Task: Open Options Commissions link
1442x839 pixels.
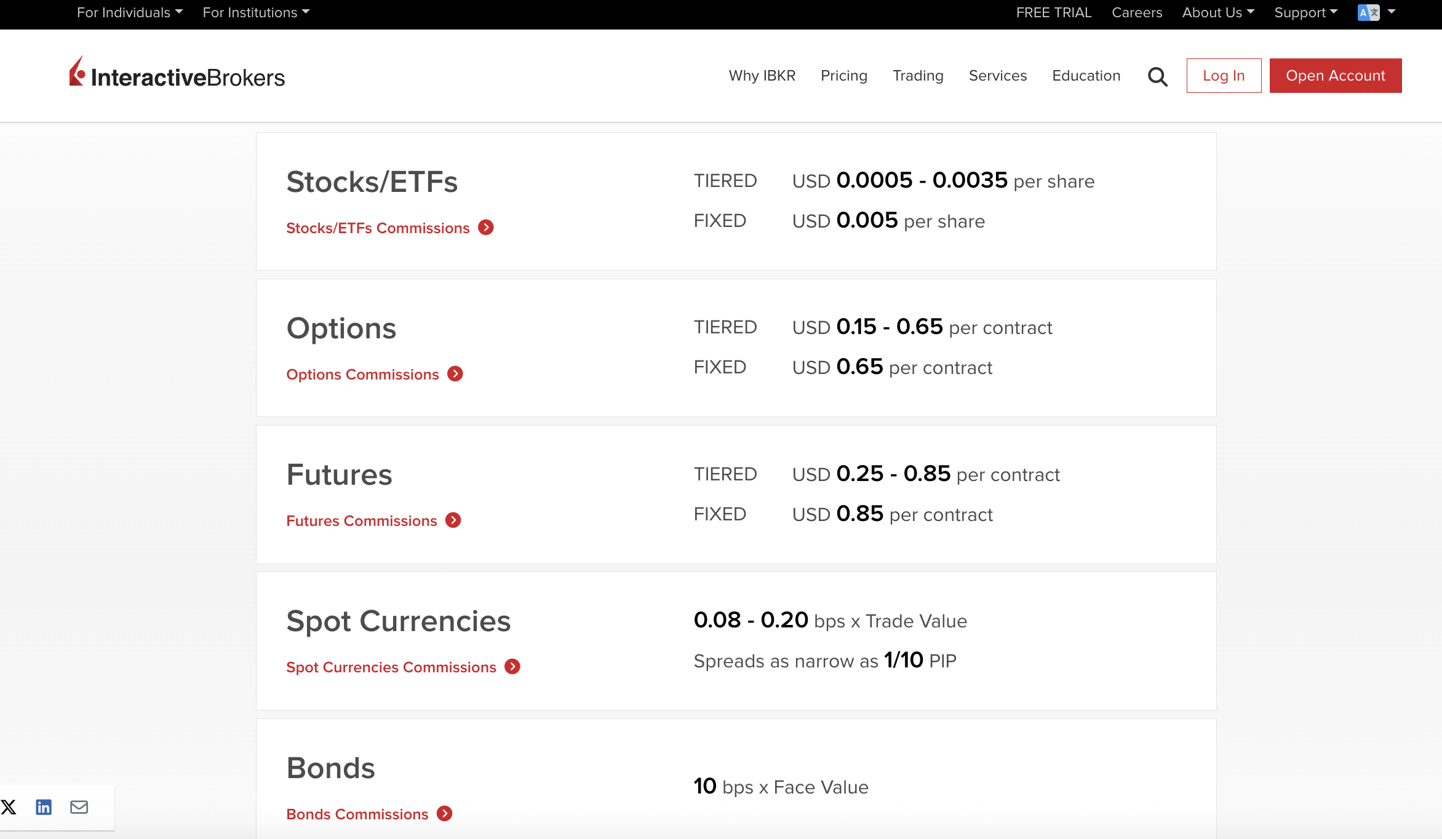Action: [362, 375]
